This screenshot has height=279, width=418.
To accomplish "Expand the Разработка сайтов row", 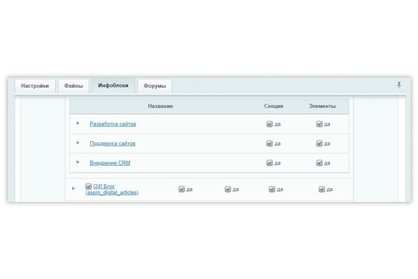I will tap(78, 123).
